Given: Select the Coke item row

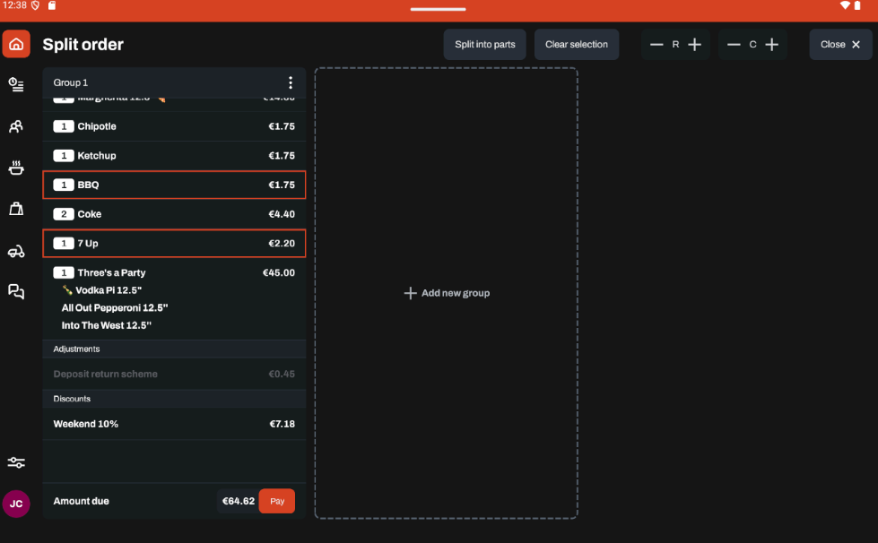Looking at the screenshot, I should 174,214.
